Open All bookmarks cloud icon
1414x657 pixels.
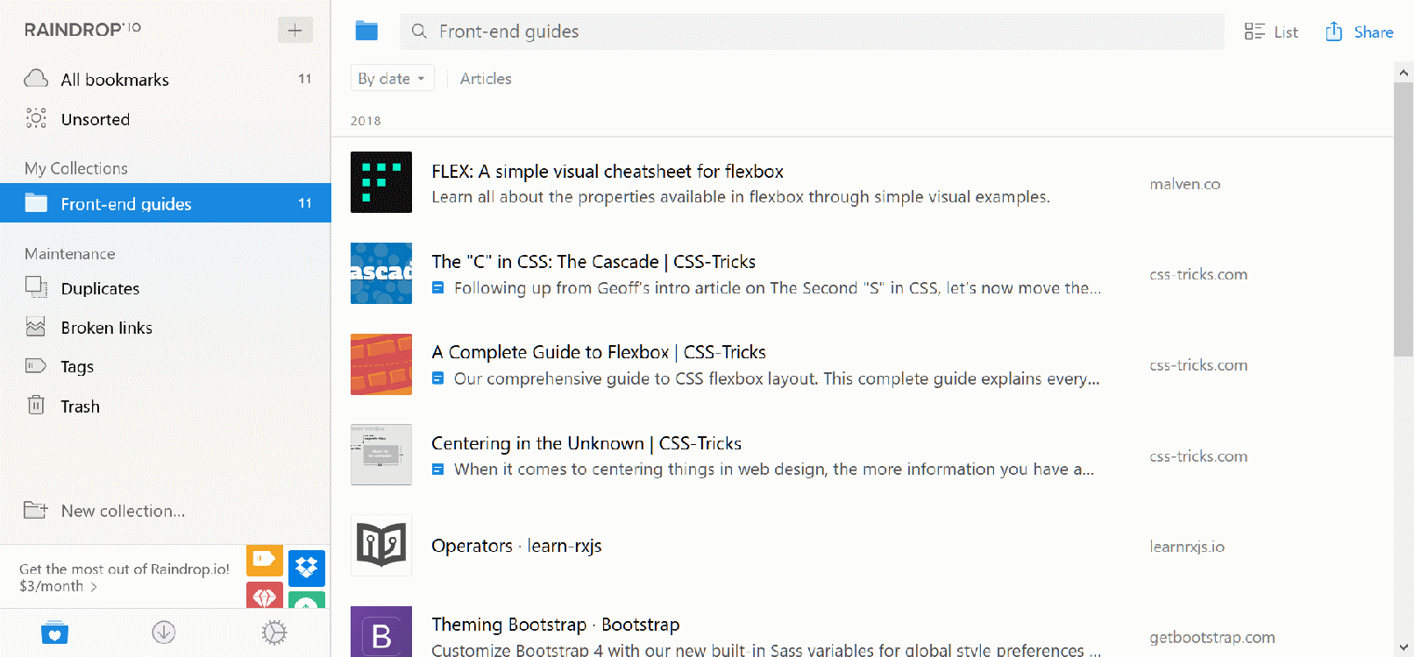[x=36, y=79]
